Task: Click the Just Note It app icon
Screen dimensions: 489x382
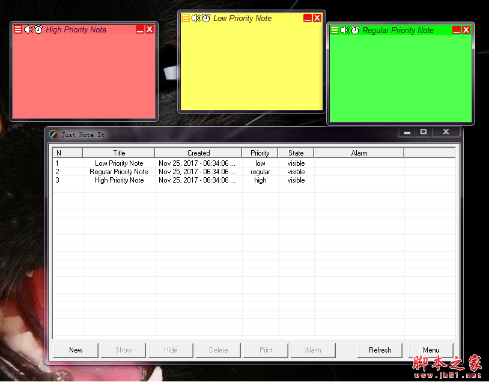Action: [53, 135]
